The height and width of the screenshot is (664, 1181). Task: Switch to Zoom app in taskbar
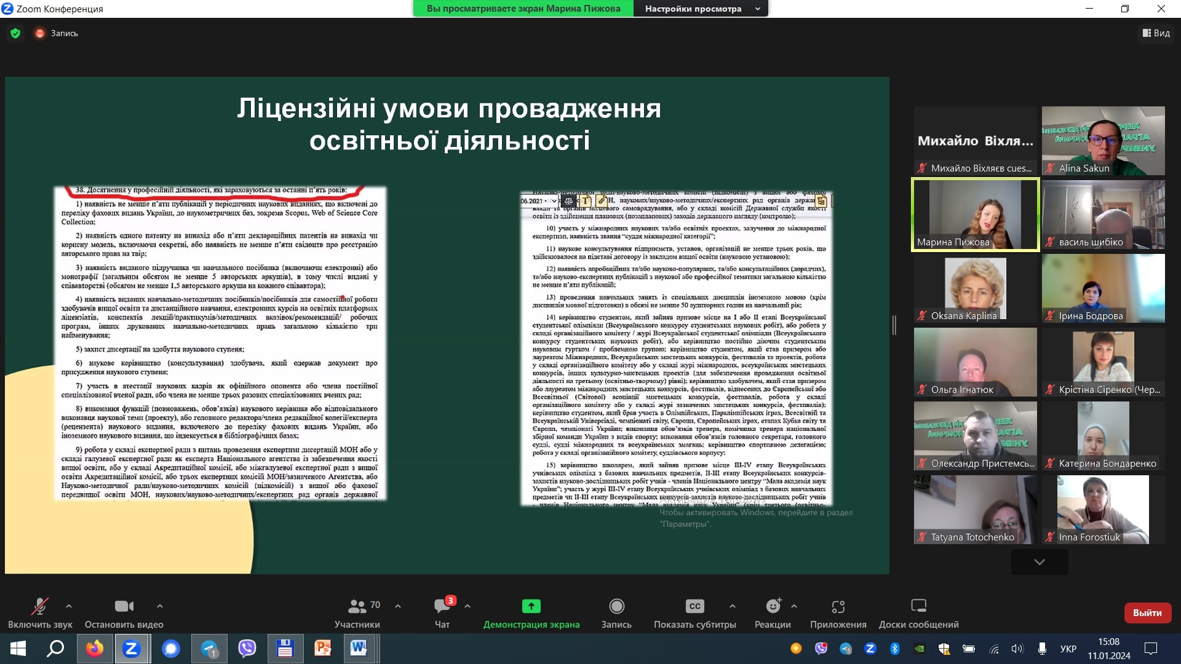click(x=132, y=649)
